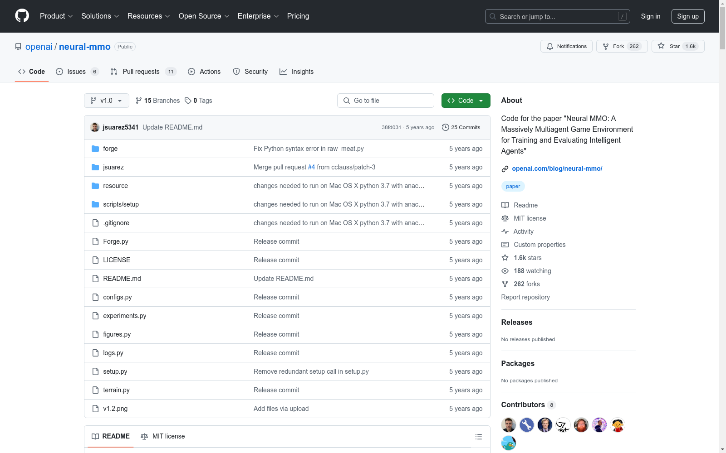The width and height of the screenshot is (726, 453).
Task: Click the fork icon in Fork button
Action: [606, 46]
